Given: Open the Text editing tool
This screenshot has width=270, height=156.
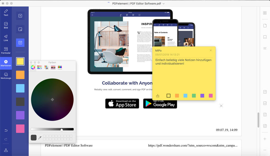Looking at the screenshot, I should tap(6, 13).
